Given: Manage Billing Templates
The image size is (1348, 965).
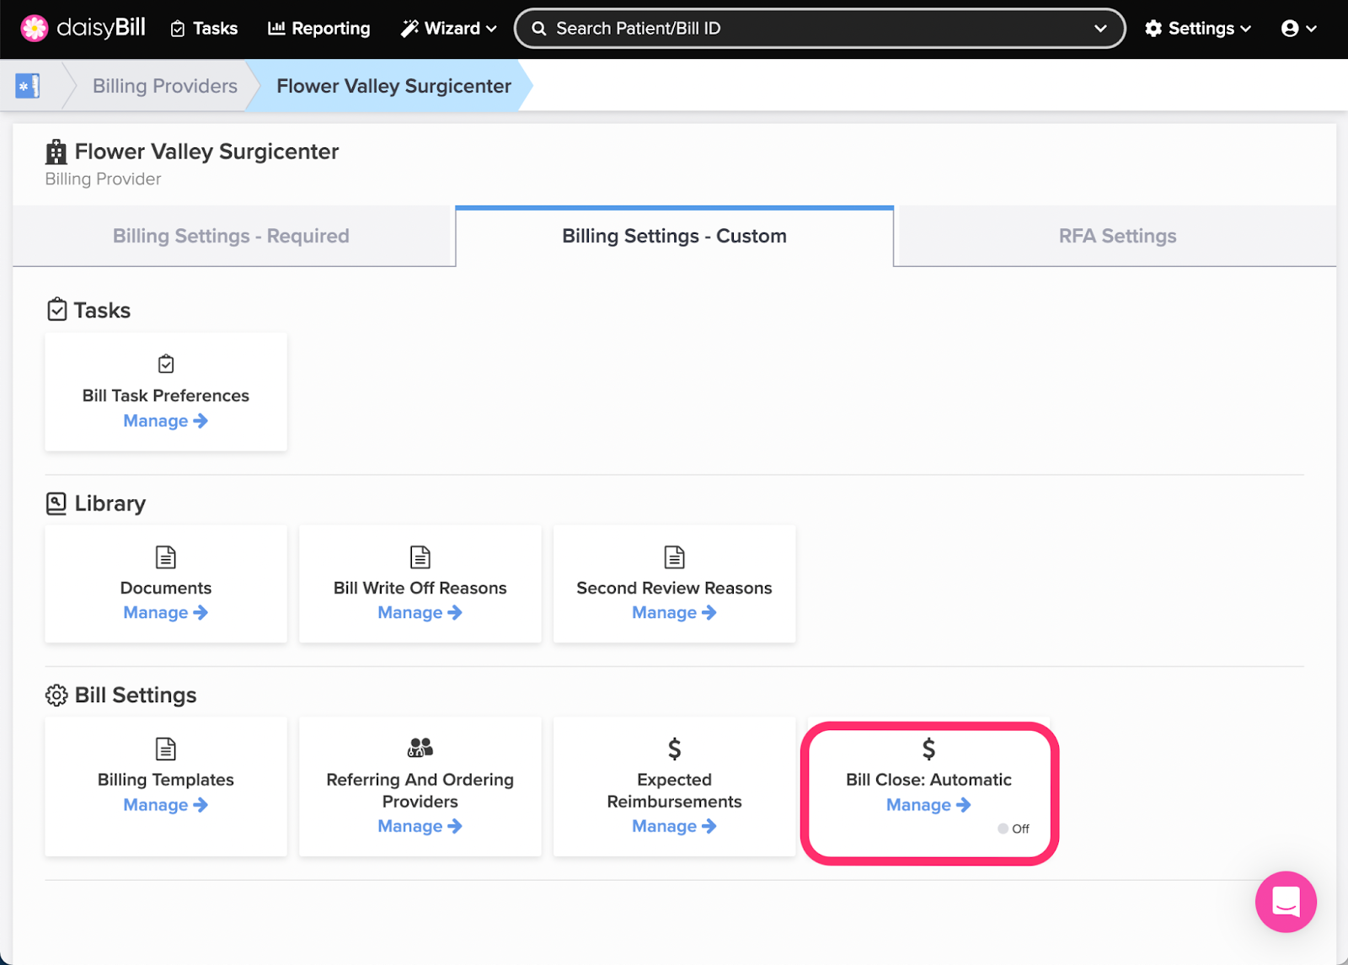Looking at the screenshot, I should (x=166, y=805).
